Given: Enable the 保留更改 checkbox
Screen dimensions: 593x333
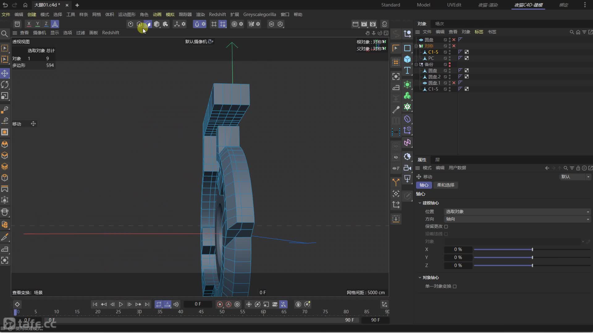Looking at the screenshot, I should tap(446, 227).
